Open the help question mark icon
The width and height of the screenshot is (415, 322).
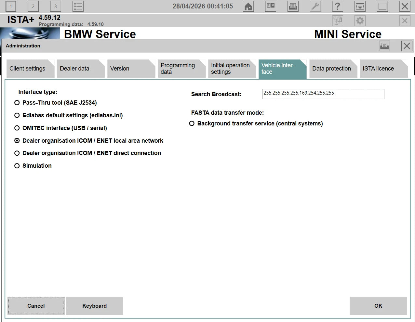point(338,6)
